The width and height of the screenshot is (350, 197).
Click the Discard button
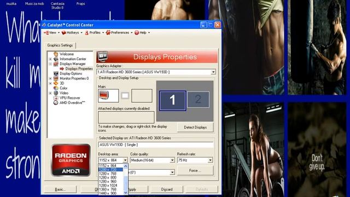coord(167,189)
